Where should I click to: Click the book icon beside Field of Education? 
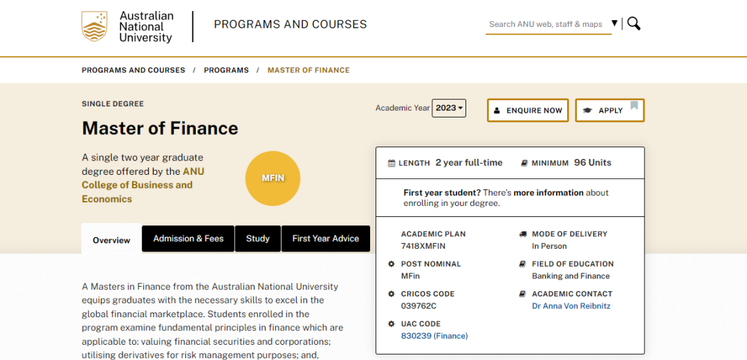pos(523,264)
